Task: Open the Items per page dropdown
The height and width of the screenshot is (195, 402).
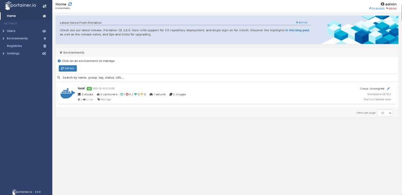Action: (385, 113)
